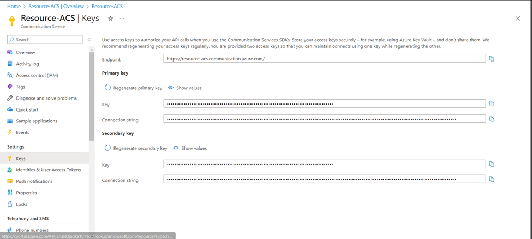Open Resource-ACS | Overview breadcrumb link
Image resolution: width=532 pixels, height=239 pixels.
(56, 6)
